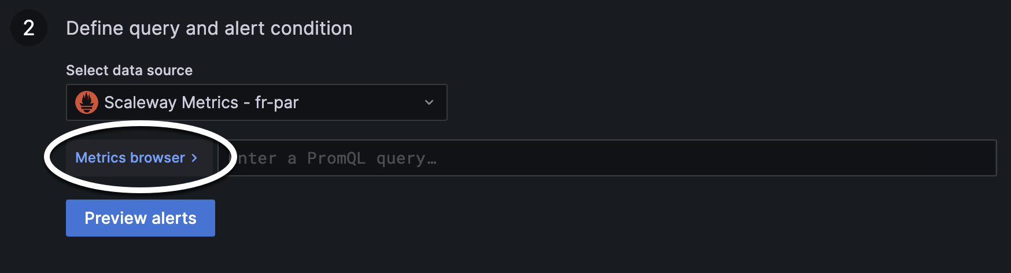1011x273 pixels.
Task: Click the chevron arrow beside Metrics browser
Action: click(194, 158)
